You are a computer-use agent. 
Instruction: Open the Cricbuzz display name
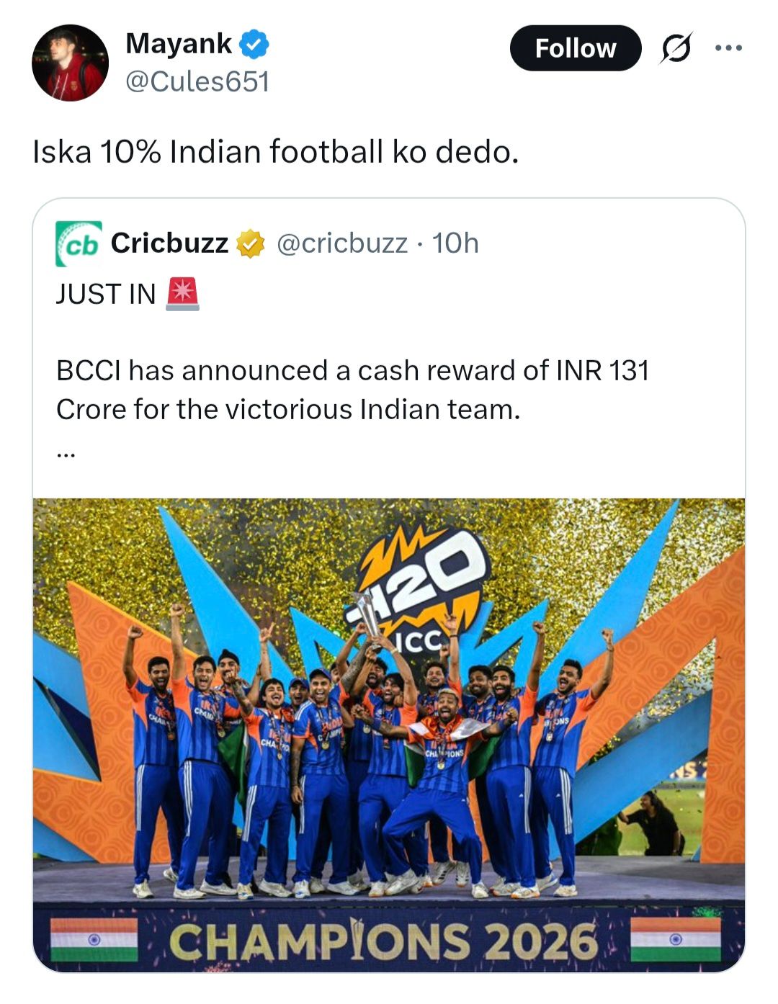(x=169, y=243)
